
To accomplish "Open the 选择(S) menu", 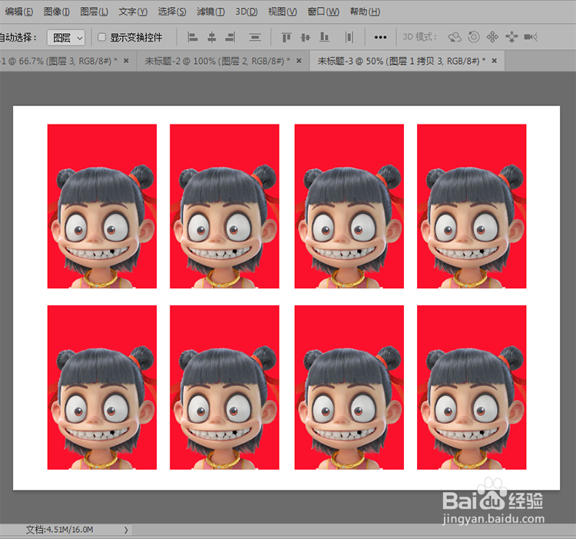I will pos(172,12).
